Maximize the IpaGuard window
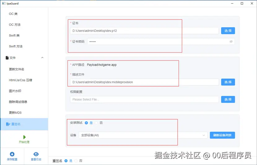The width and height of the screenshot is (257, 165). 242,3
